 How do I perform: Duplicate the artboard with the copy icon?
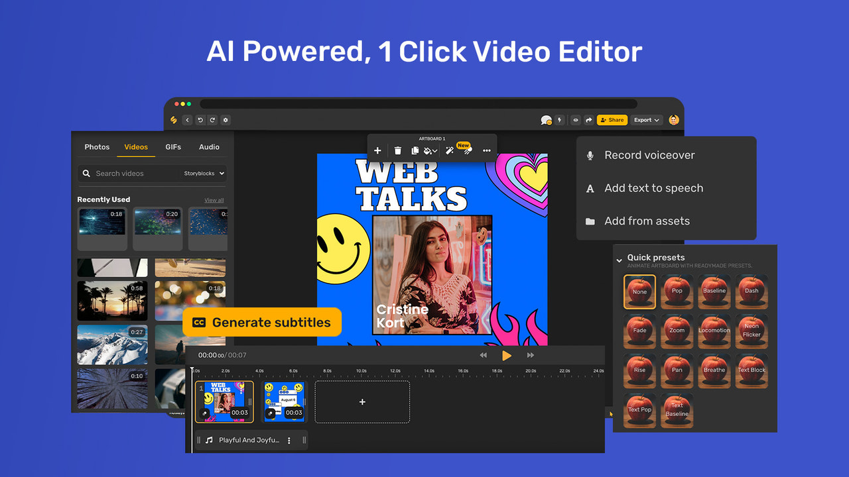(x=415, y=150)
